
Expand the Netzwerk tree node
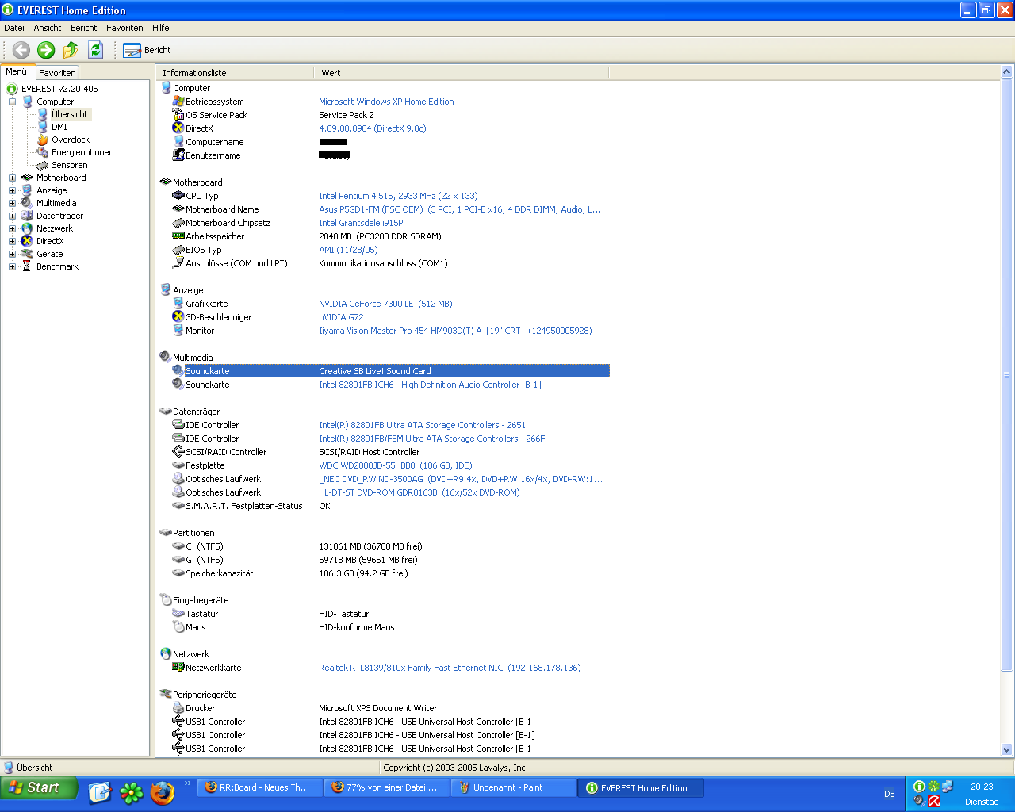[12, 228]
